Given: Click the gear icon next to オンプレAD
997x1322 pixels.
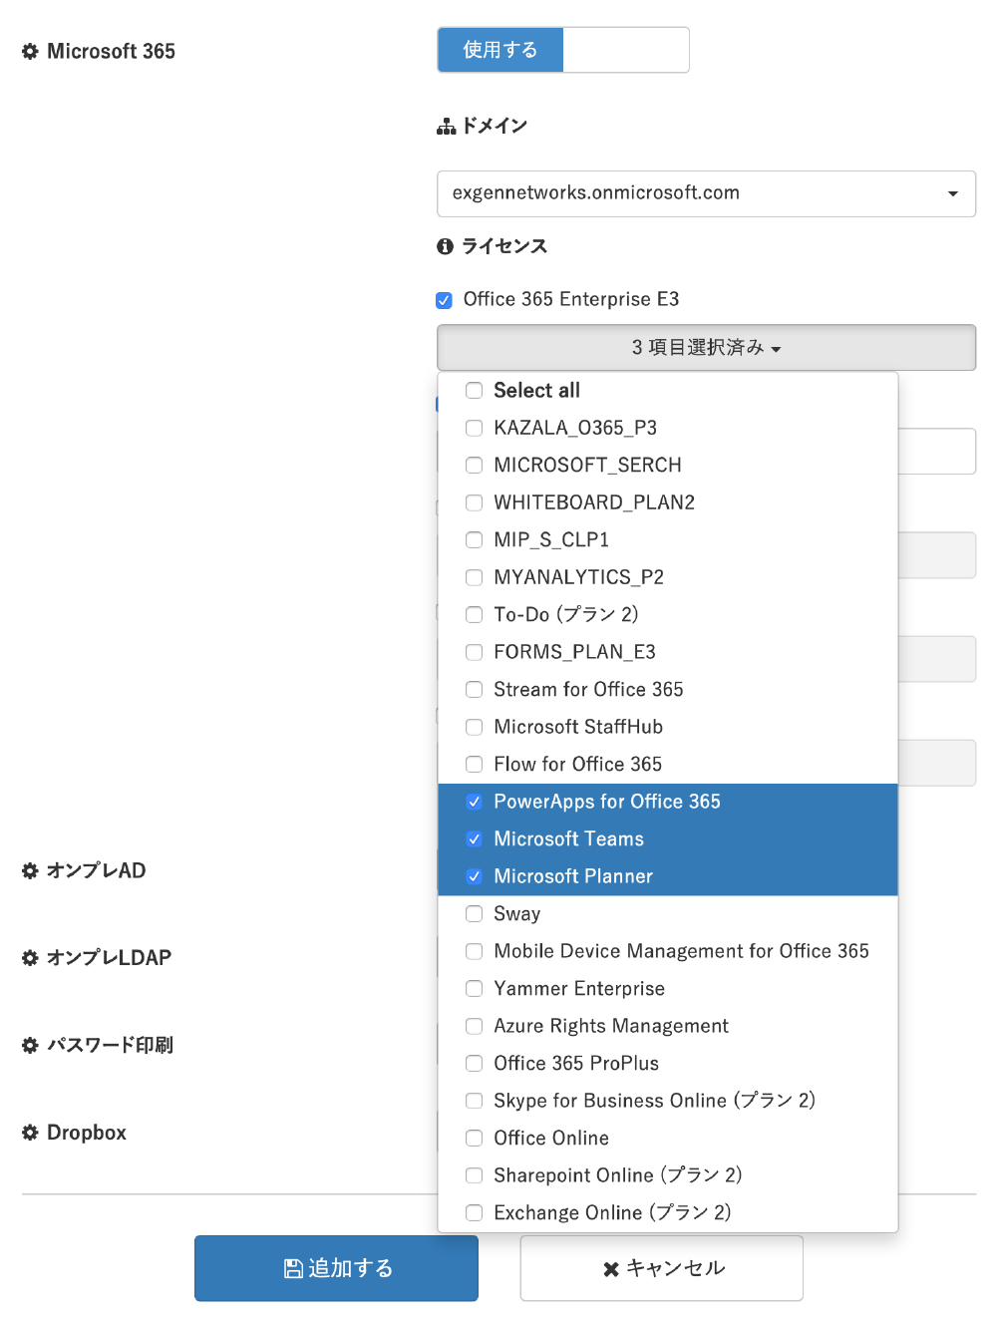Looking at the screenshot, I should coord(30,871).
